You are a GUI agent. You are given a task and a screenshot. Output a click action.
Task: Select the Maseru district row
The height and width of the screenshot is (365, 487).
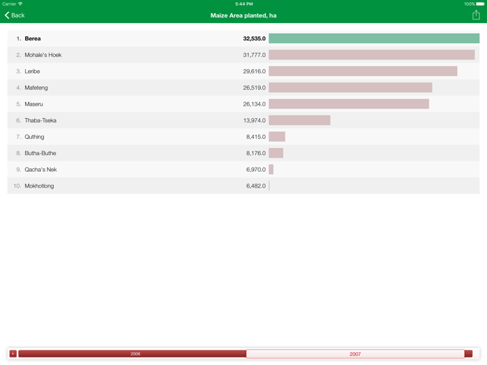click(x=243, y=104)
